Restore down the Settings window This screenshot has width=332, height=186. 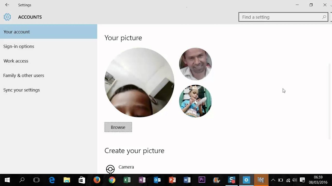click(x=311, y=5)
